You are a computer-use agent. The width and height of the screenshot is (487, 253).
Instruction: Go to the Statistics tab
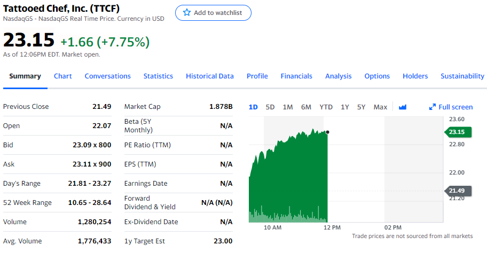pyautogui.click(x=158, y=76)
